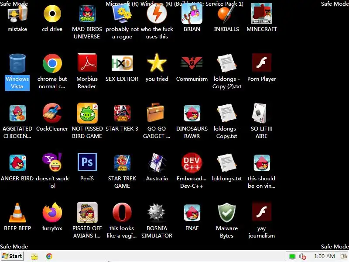The height and width of the screenshot is (262, 349).
Task: Select the FNAF red bird icon
Action: (192, 213)
